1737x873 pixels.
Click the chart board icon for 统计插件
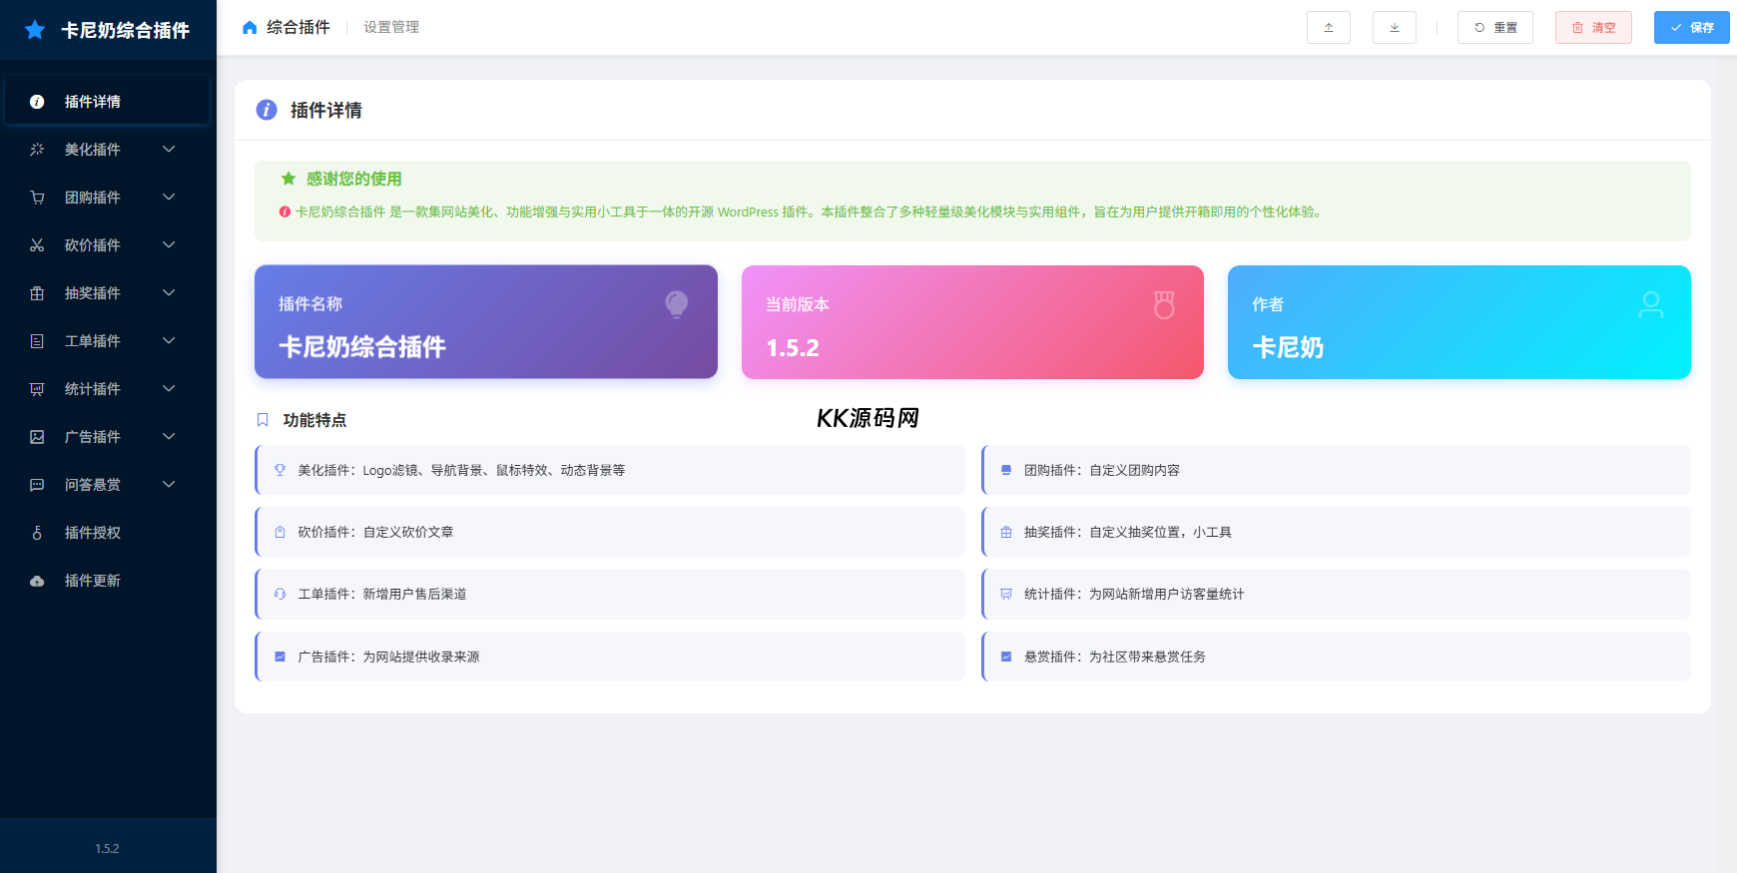point(37,389)
